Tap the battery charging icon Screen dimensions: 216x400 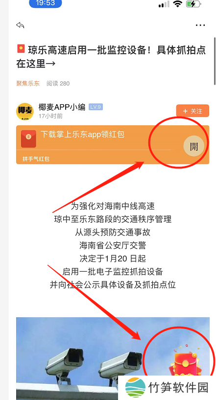[x=193, y=4]
